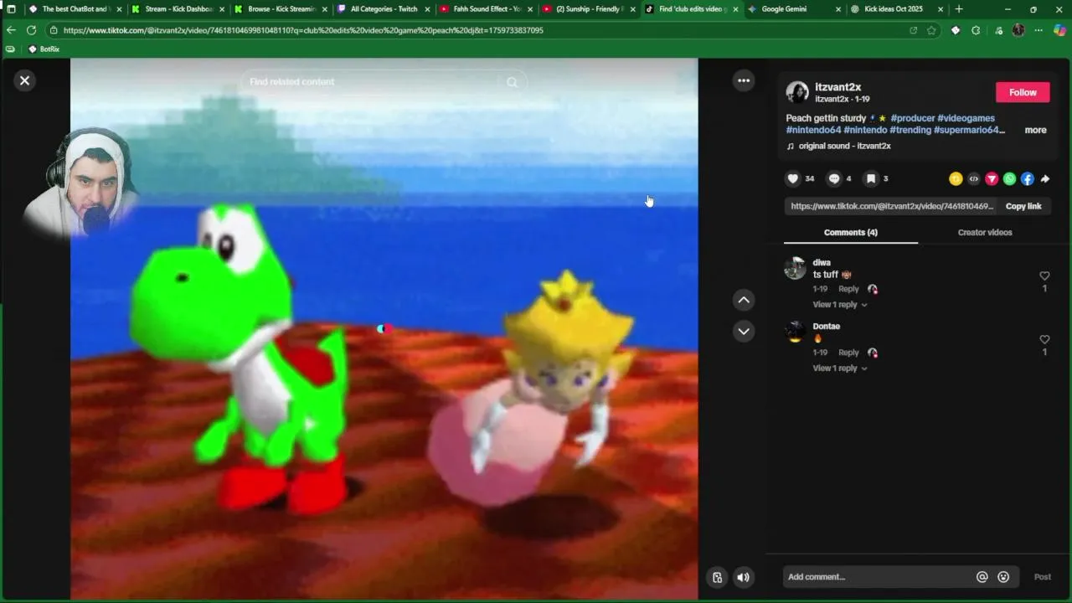Open the #producer hashtag

(912, 118)
